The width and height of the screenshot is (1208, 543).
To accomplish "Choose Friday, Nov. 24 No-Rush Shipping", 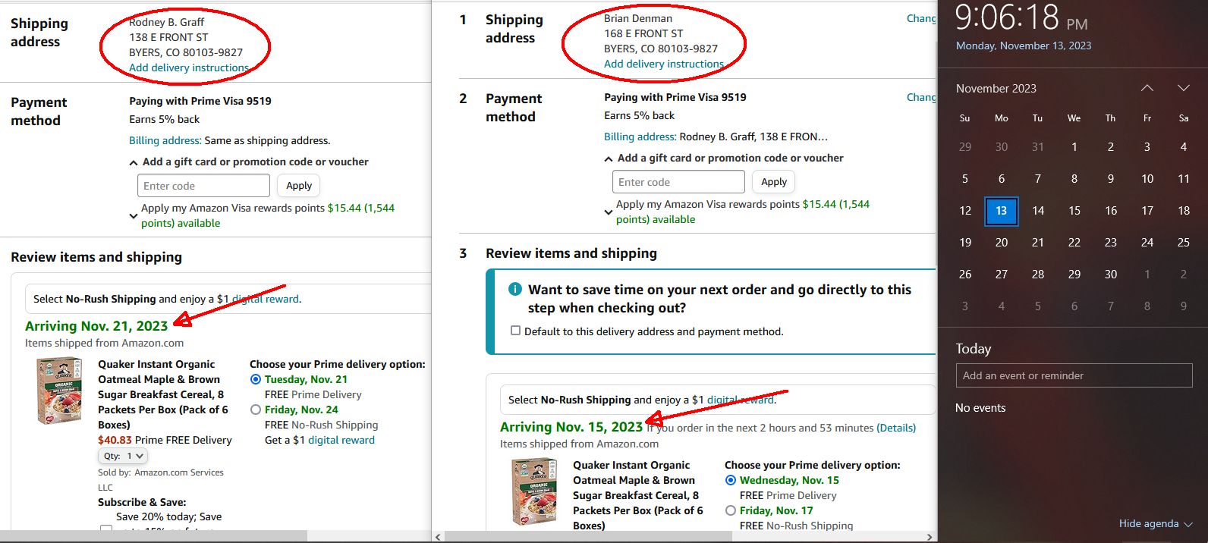I will [x=256, y=410].
